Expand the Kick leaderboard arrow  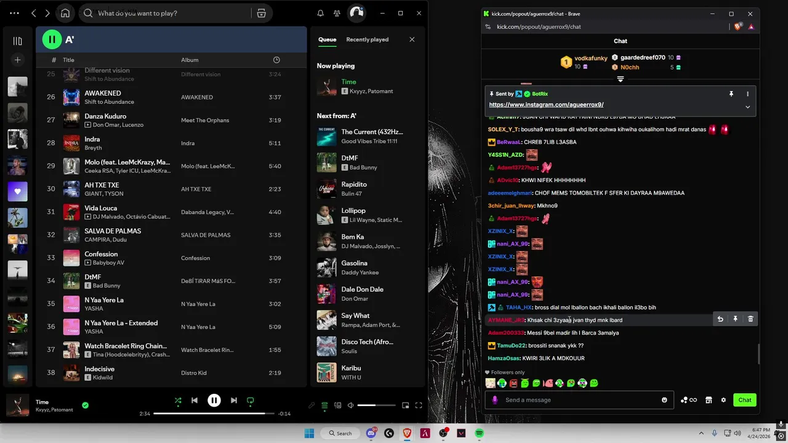[x=621, y=79]
